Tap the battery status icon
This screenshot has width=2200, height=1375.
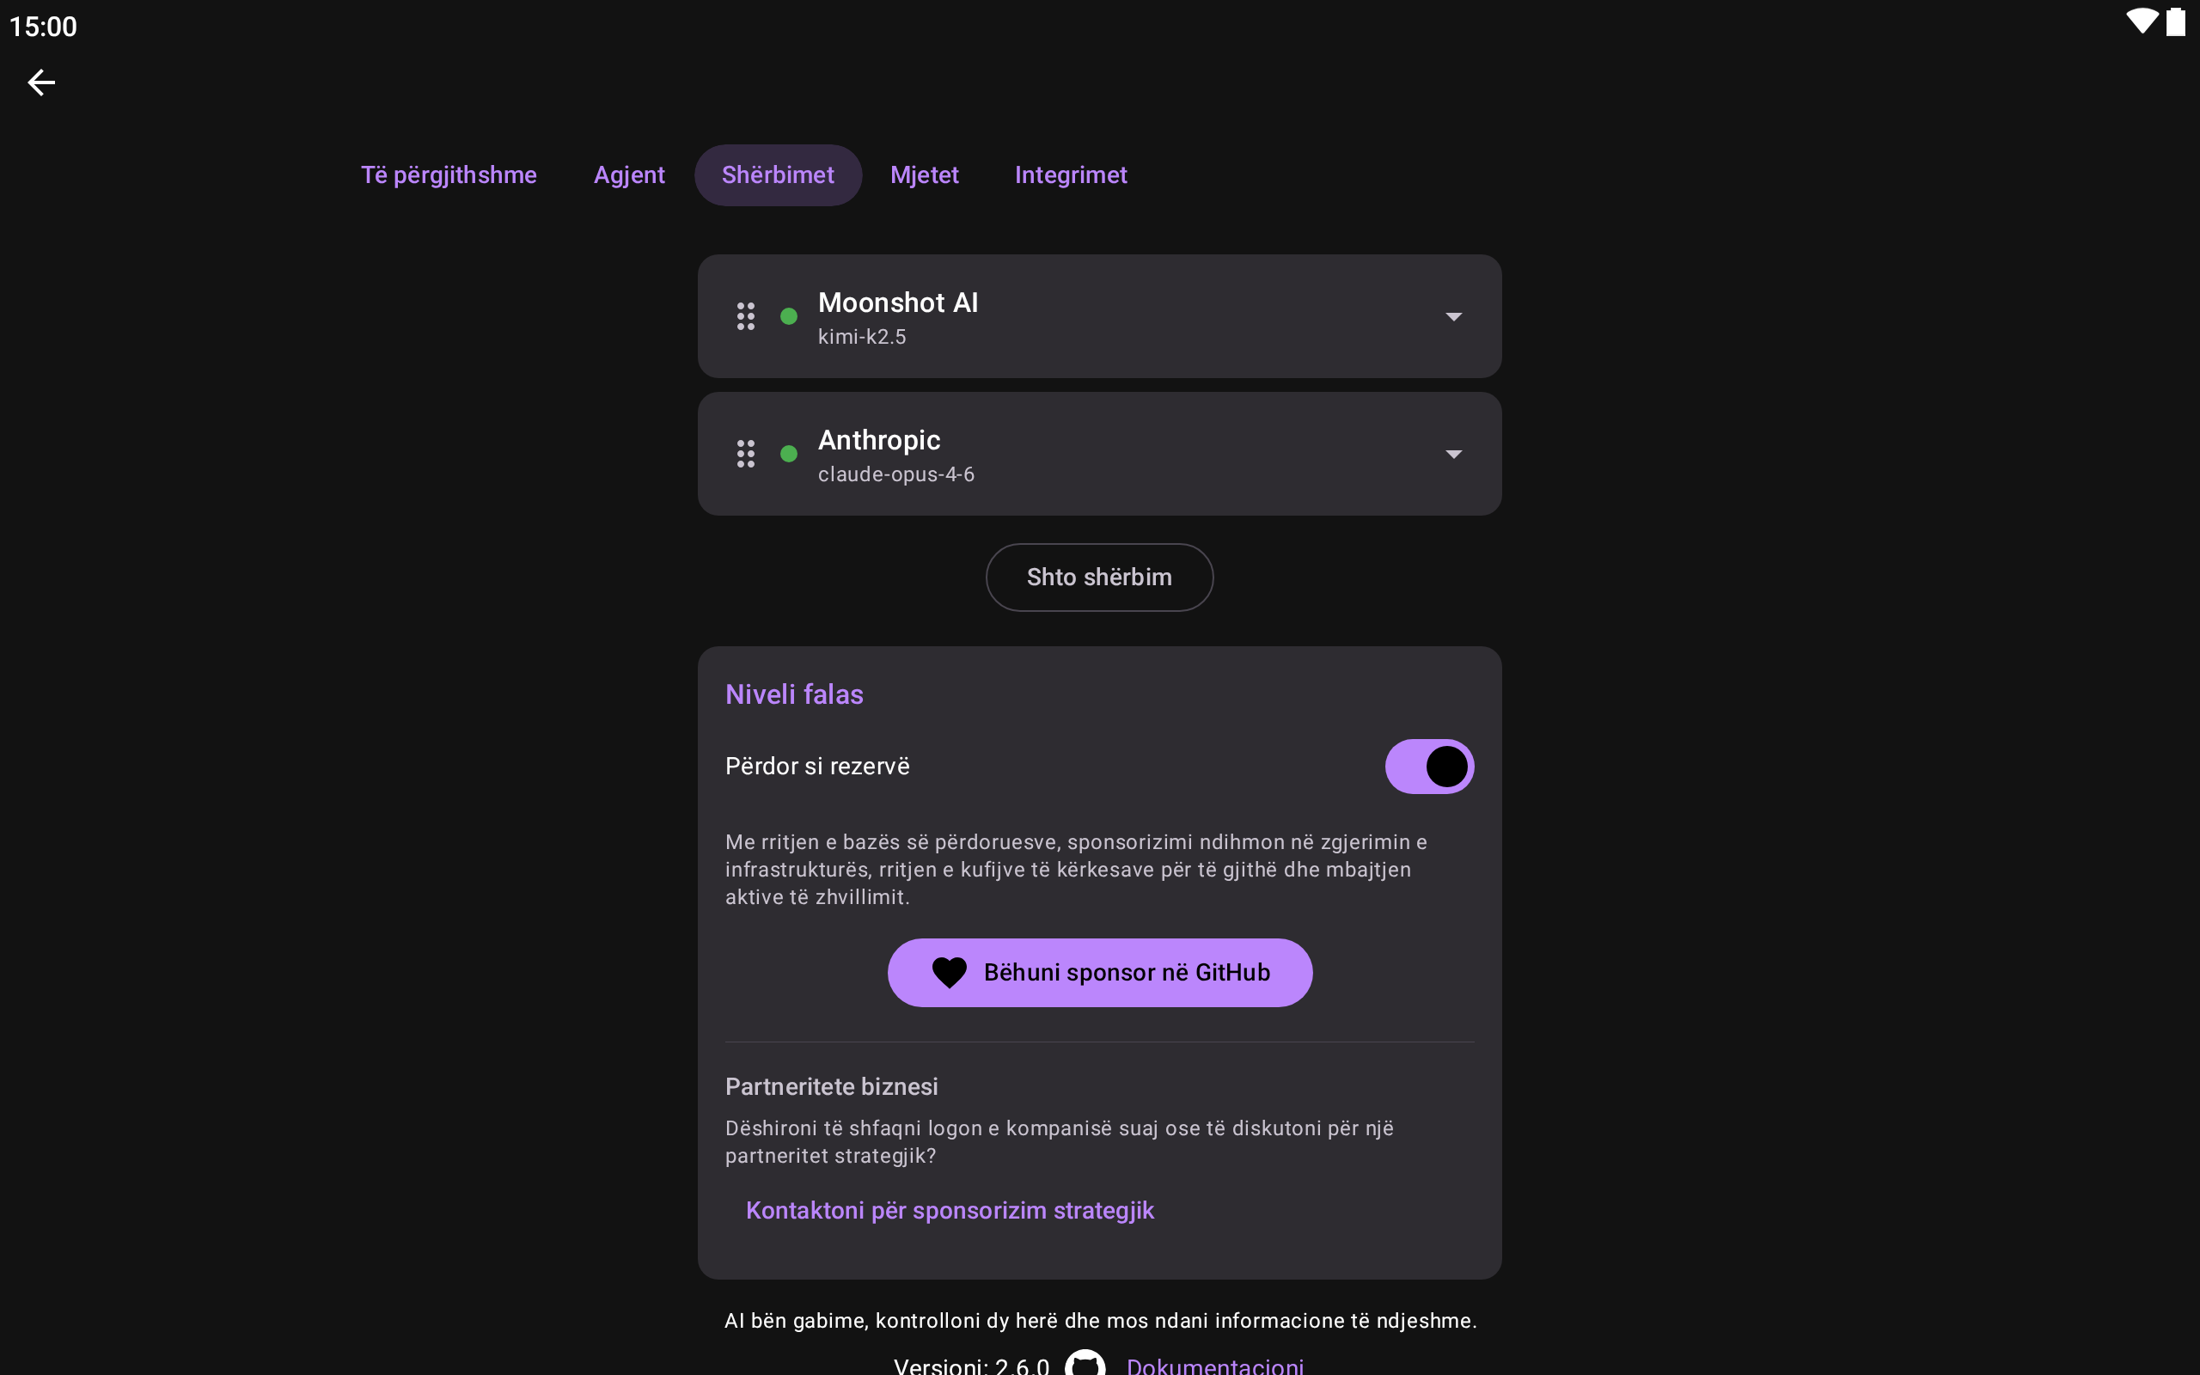coord(2175,21)
